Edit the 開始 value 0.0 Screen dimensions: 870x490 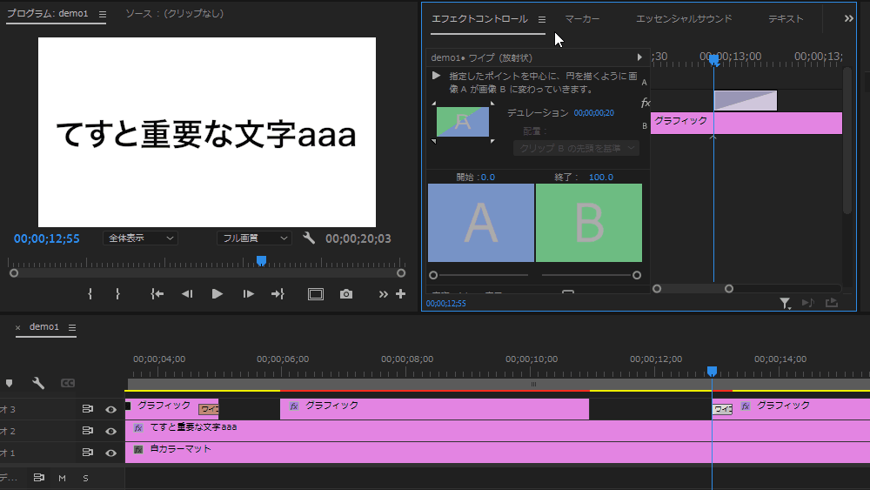(x=488, y=177)
